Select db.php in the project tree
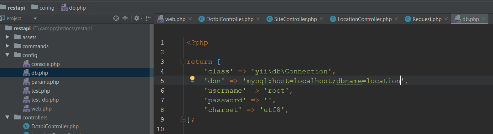 [x=40, y=73]
